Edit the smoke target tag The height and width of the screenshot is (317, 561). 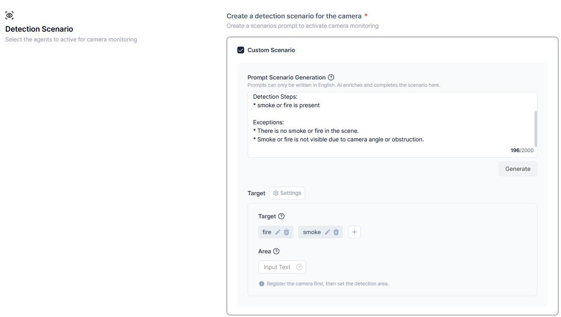[328, 232]
